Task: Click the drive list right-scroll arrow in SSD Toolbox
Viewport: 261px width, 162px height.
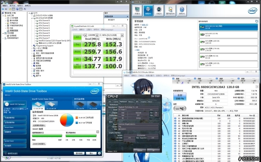Action: [x=101, y=104]
